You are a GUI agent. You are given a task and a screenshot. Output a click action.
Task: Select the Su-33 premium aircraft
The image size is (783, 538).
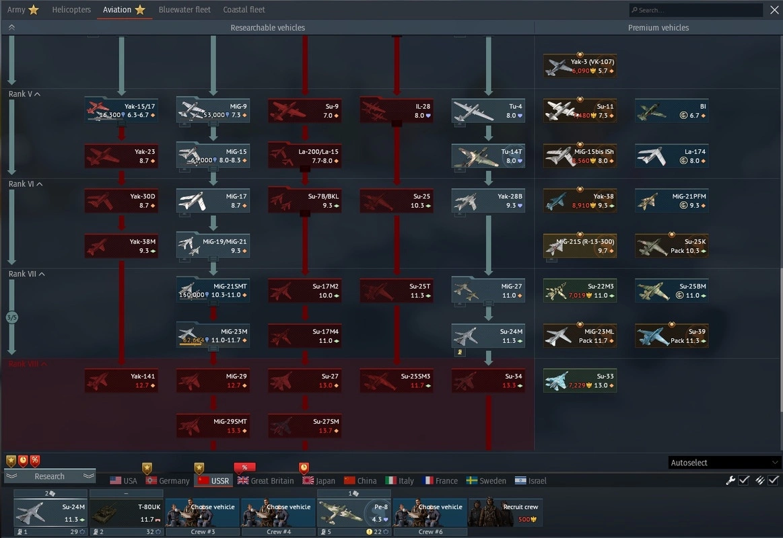[580, 381]
